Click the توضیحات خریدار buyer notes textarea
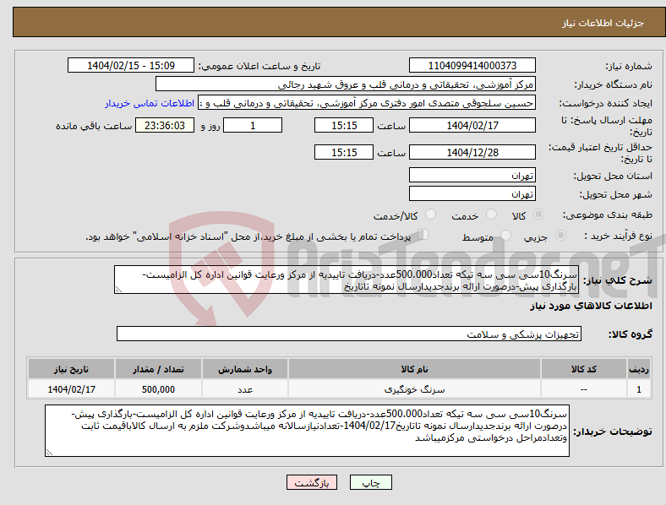The width and height of the screenshot is (666, 505). tap(307, 431)
